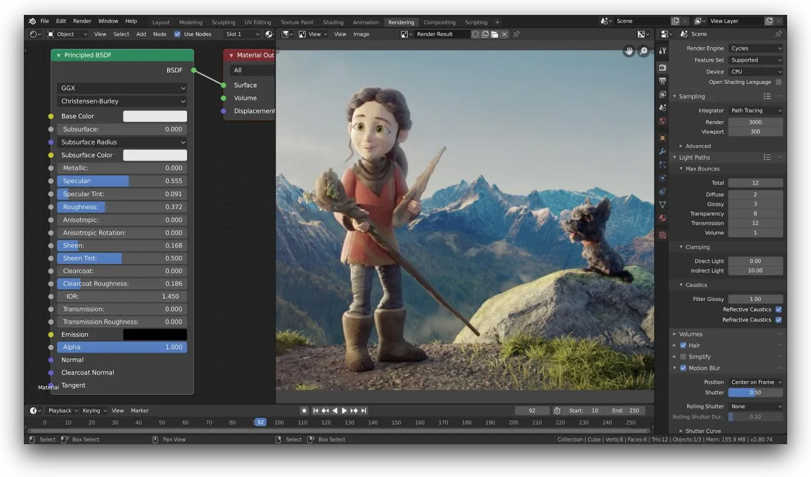Open the Texture properties checkerboard tab
The image size is (811, 477).
point(663,235)
